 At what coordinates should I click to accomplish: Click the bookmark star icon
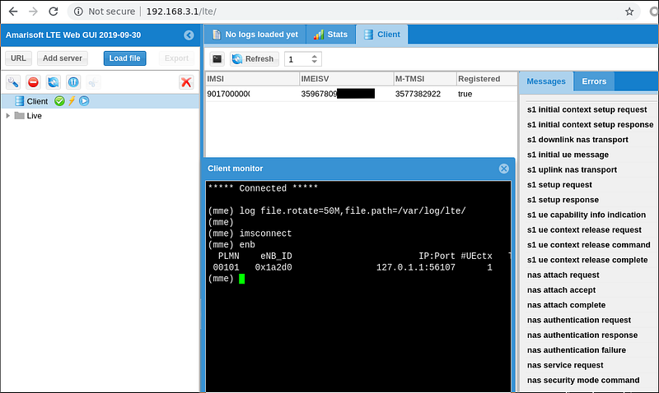(x=629, y=12)
